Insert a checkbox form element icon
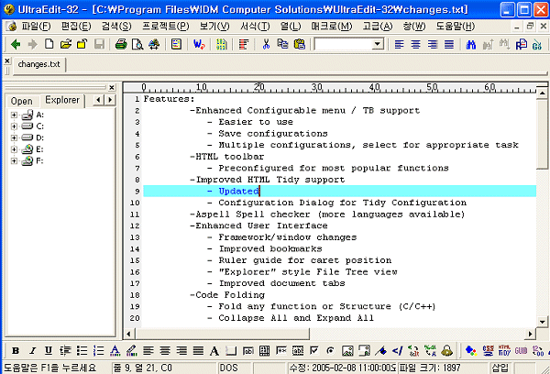The width and height of the screenshot is (550, 374). click(314, 350)
